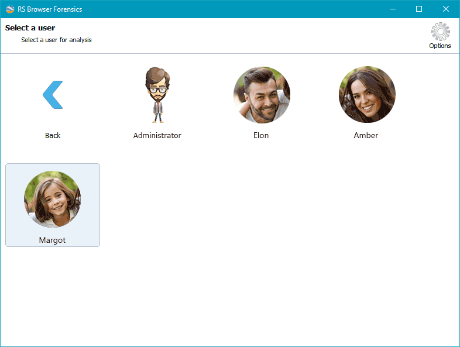Click the bold Select a user heading
This screenshot has height=347, width=460.
30,28
